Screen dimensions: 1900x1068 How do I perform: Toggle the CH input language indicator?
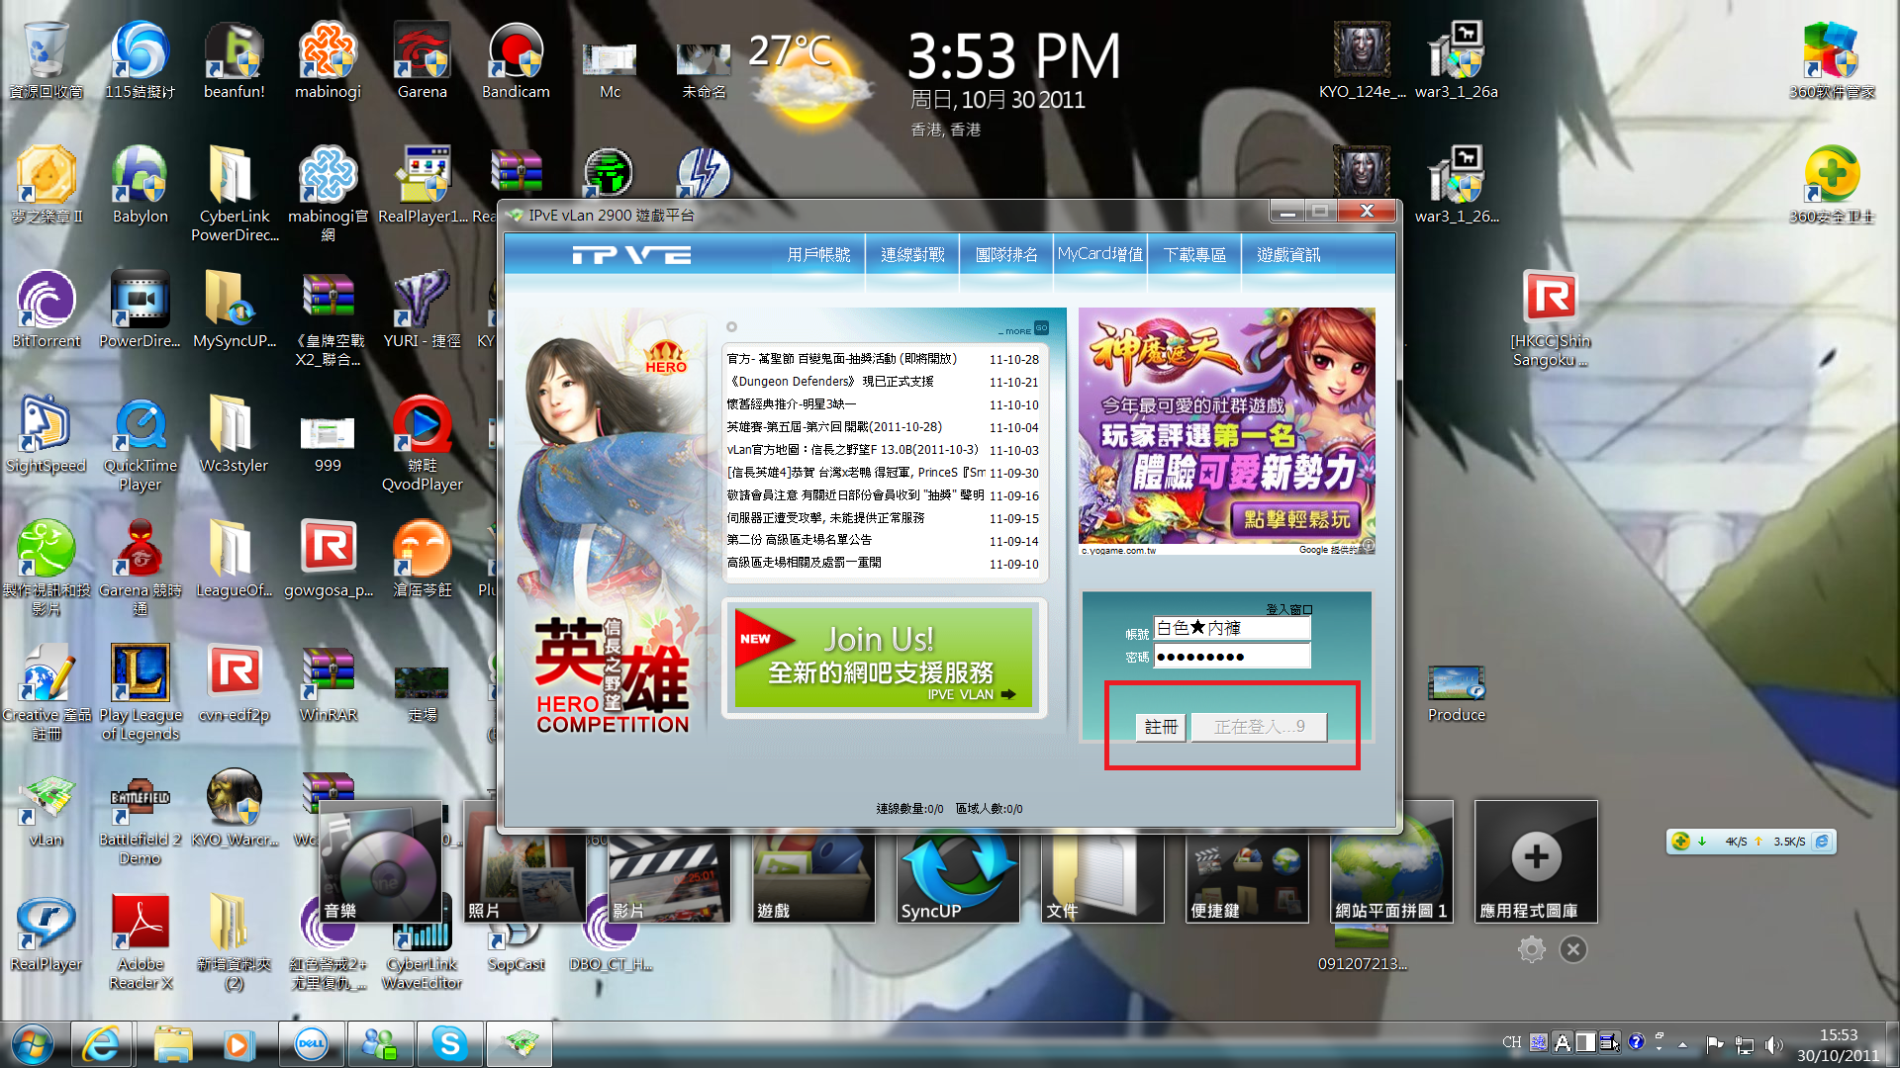click(1511, 1042)
